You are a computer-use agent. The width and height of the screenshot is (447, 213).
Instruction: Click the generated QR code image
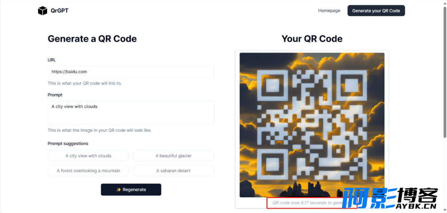(312, 125)
